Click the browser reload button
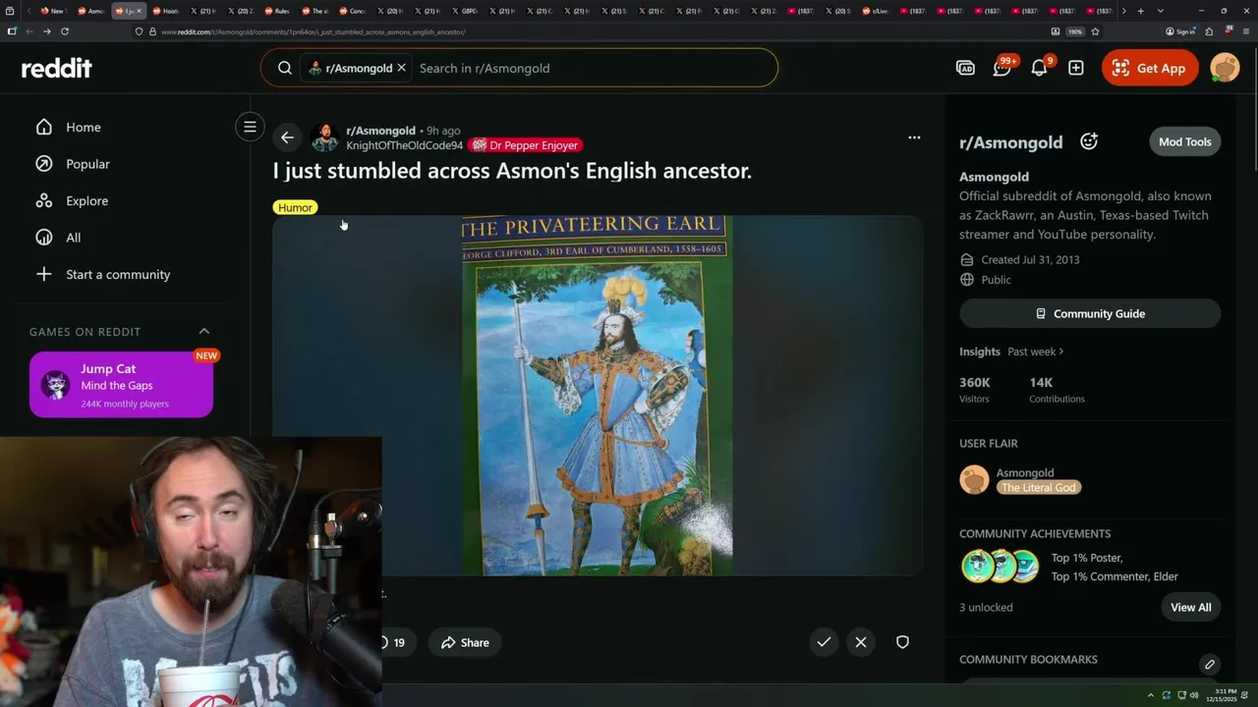Image resolution: width=1258 pixels, height=707 pixels. click(x=65, y=31)
